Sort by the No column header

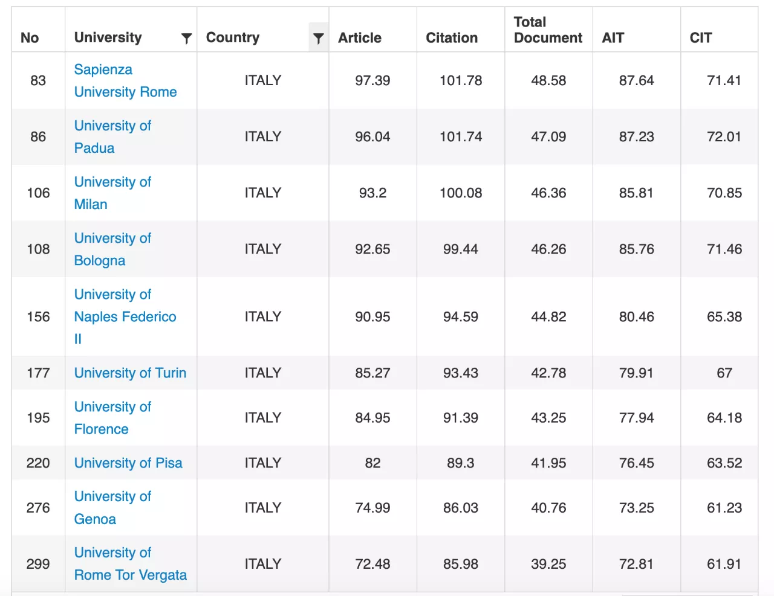coord(30,38)
